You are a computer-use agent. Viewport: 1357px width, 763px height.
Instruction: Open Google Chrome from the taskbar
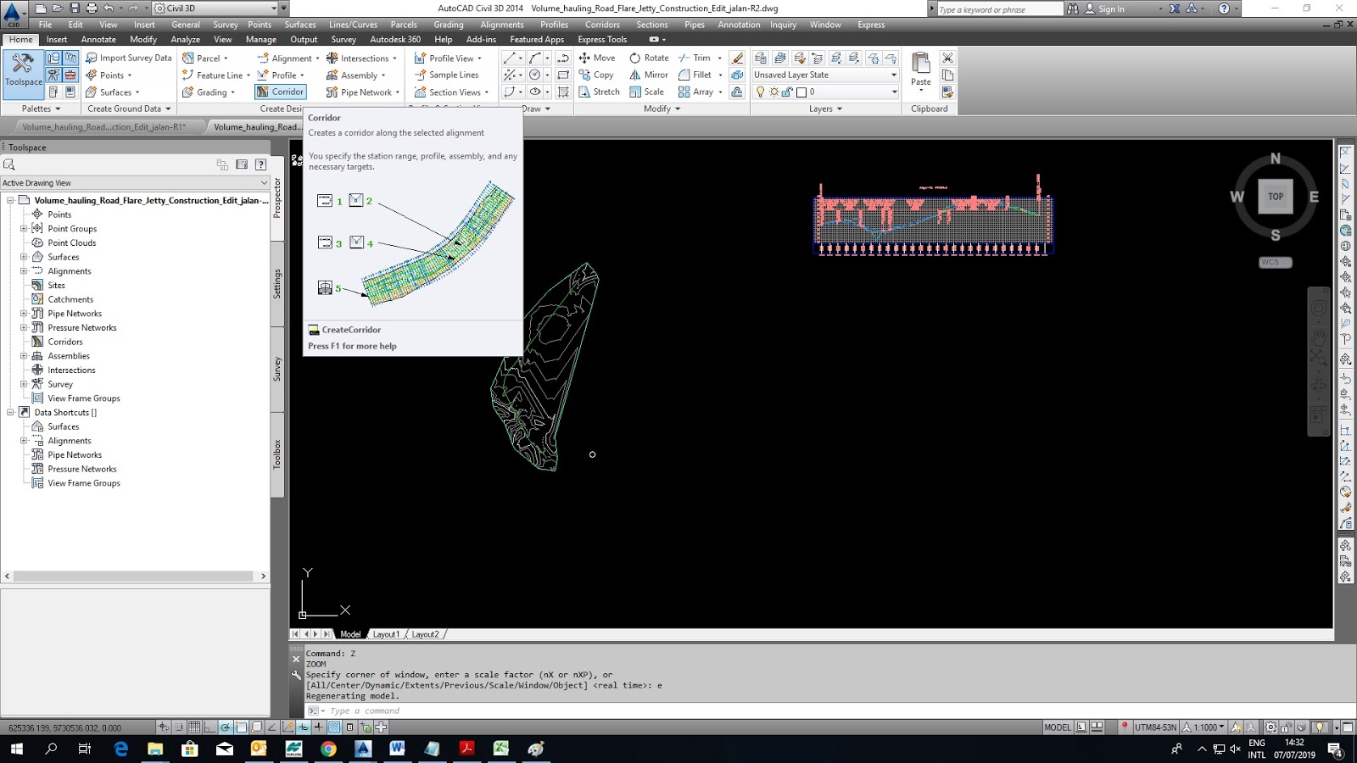click(x=330, y=749)
